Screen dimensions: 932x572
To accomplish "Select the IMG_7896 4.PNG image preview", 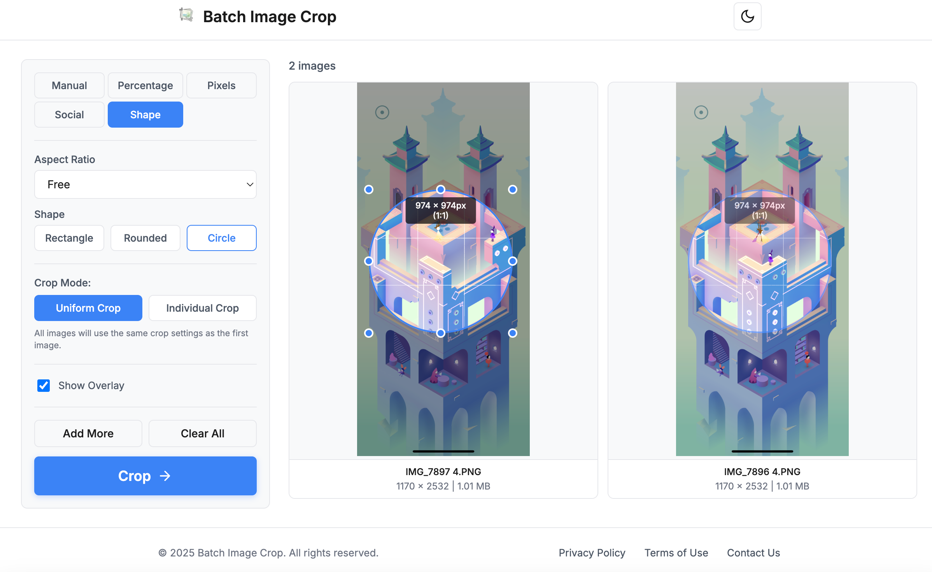I will pos(762,269).
